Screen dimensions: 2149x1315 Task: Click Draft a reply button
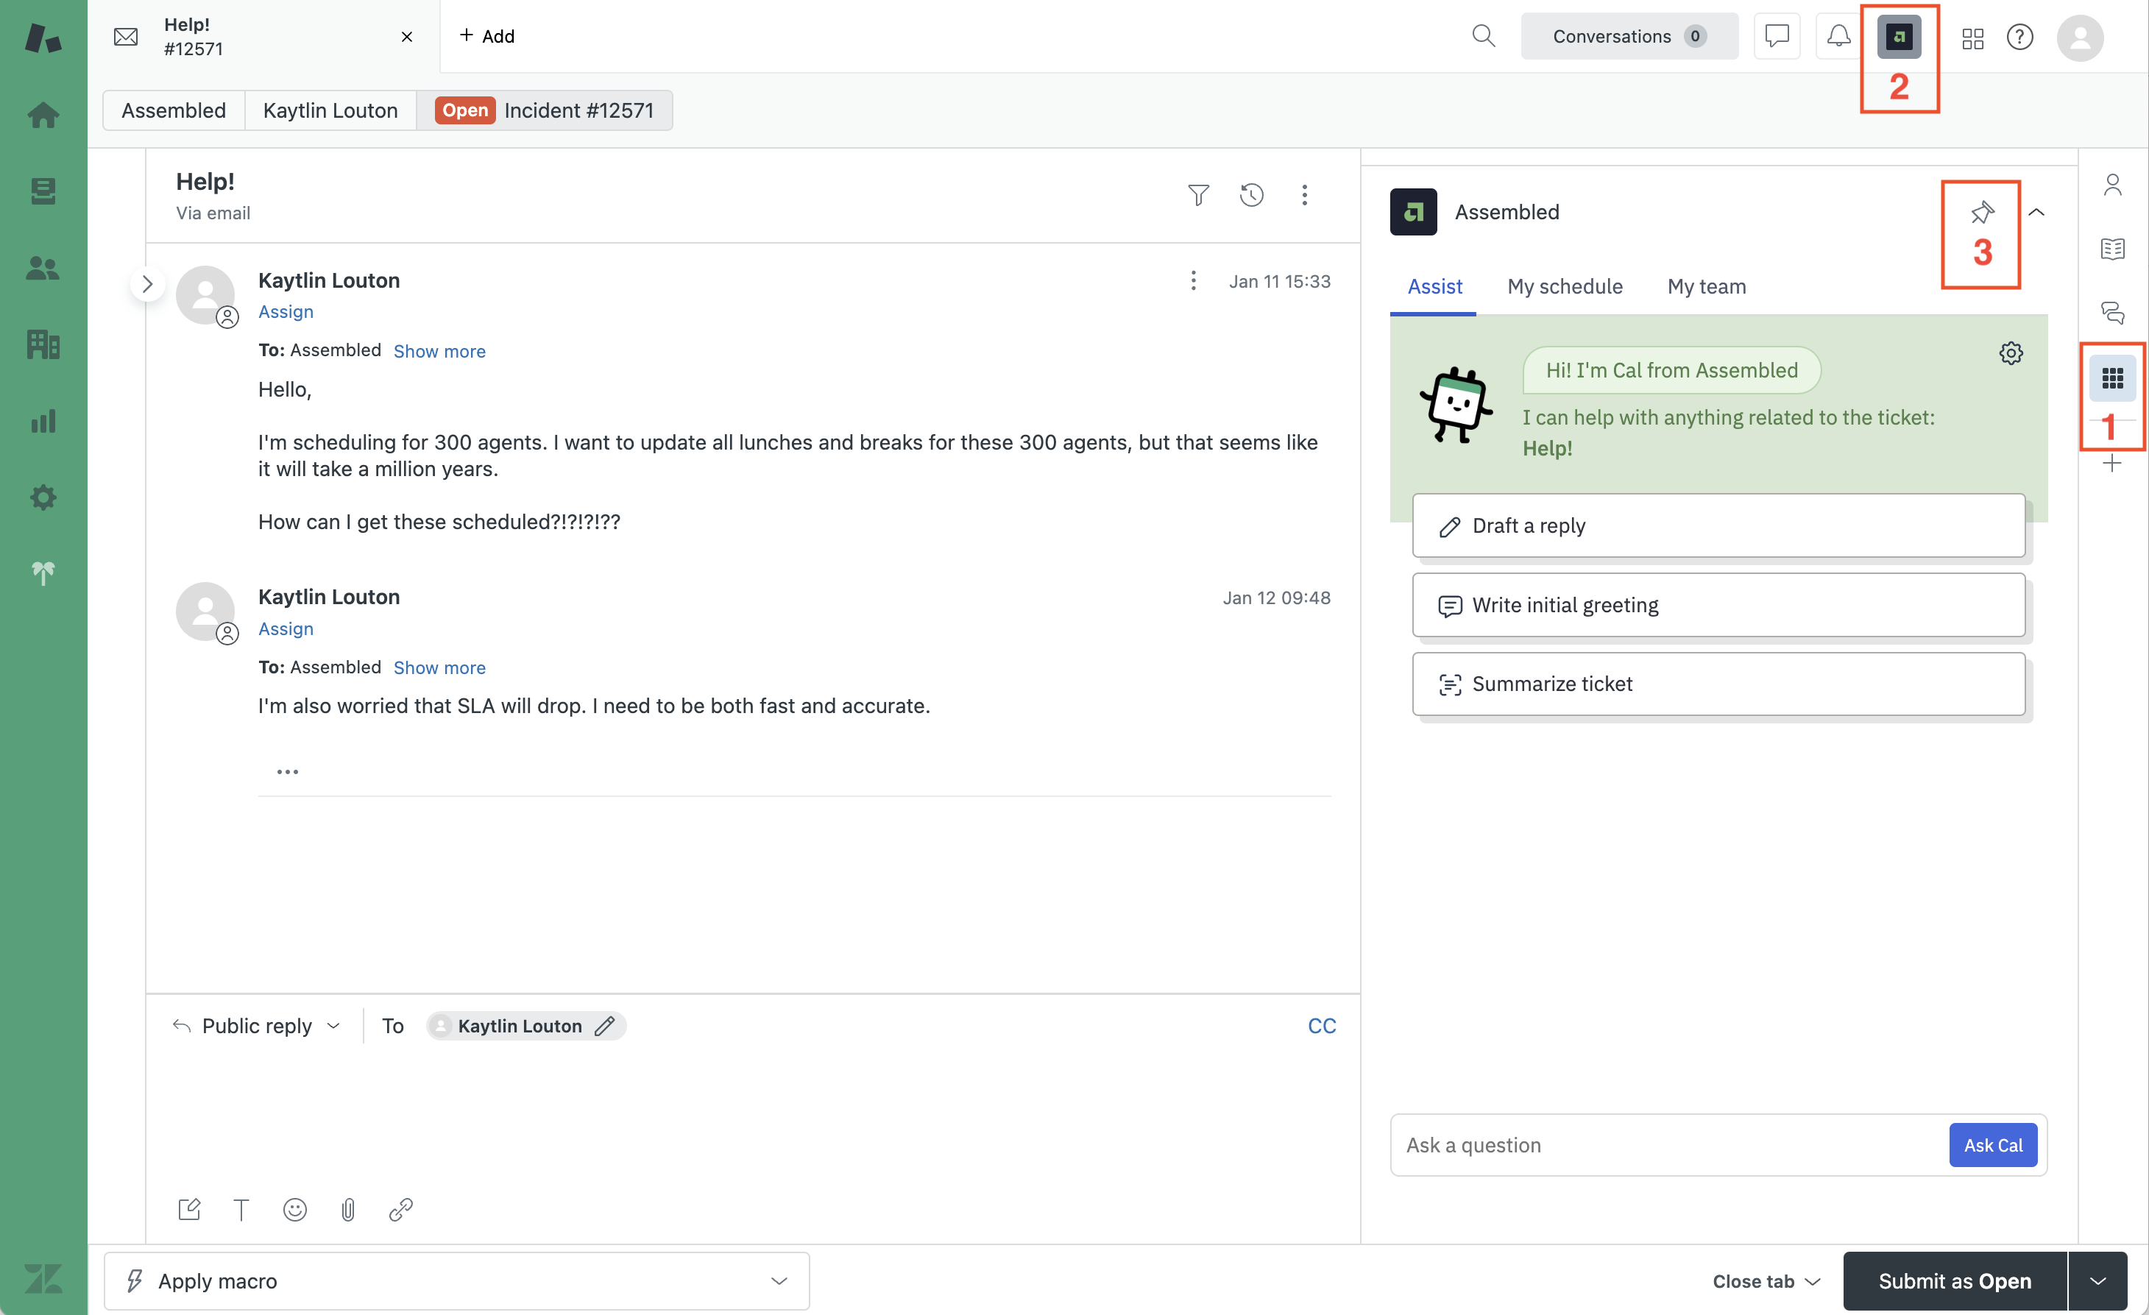pos(1718,526)
